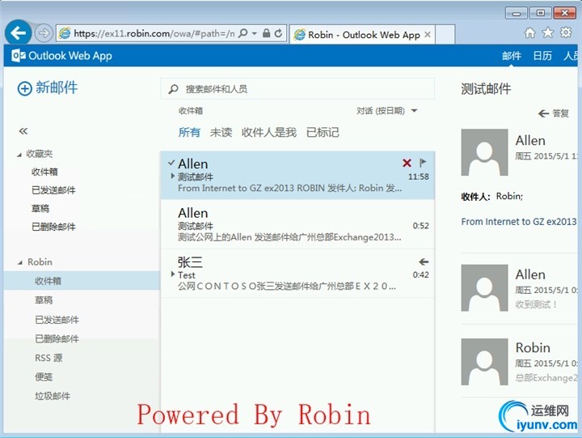The height and width of the screenshot is (438, 582).
Task: Open the RSS 源 folder
Action: (x=48, y=358)
